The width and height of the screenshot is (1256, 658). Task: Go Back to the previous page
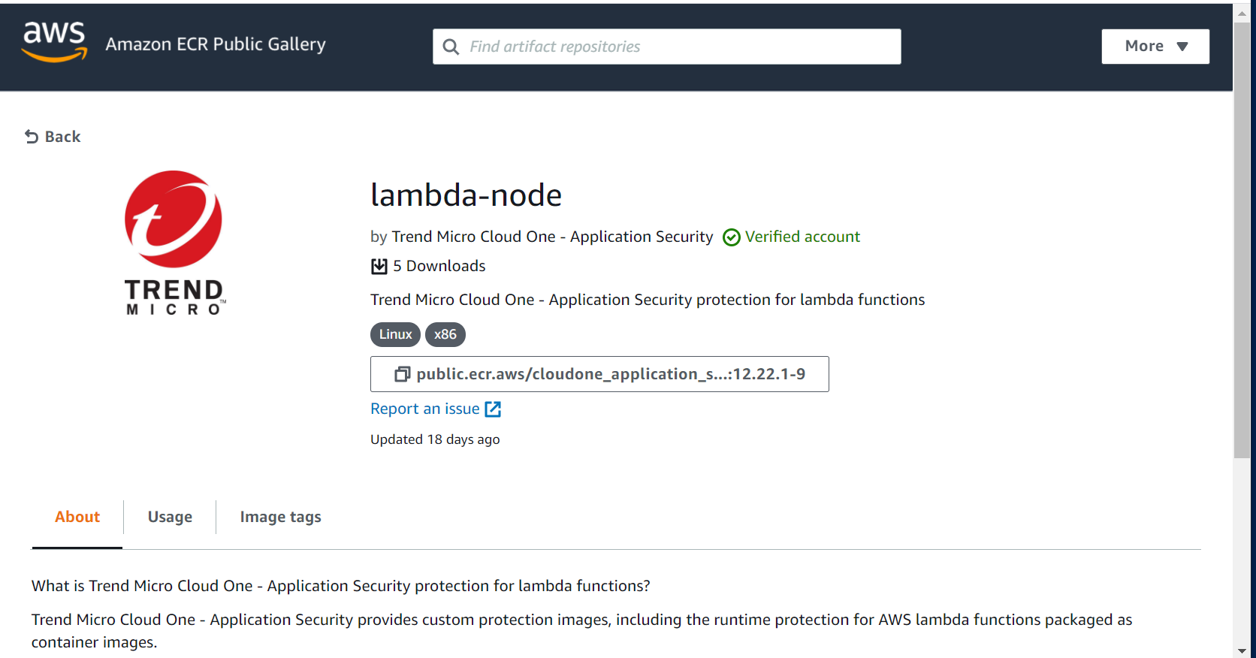[62, 137]
